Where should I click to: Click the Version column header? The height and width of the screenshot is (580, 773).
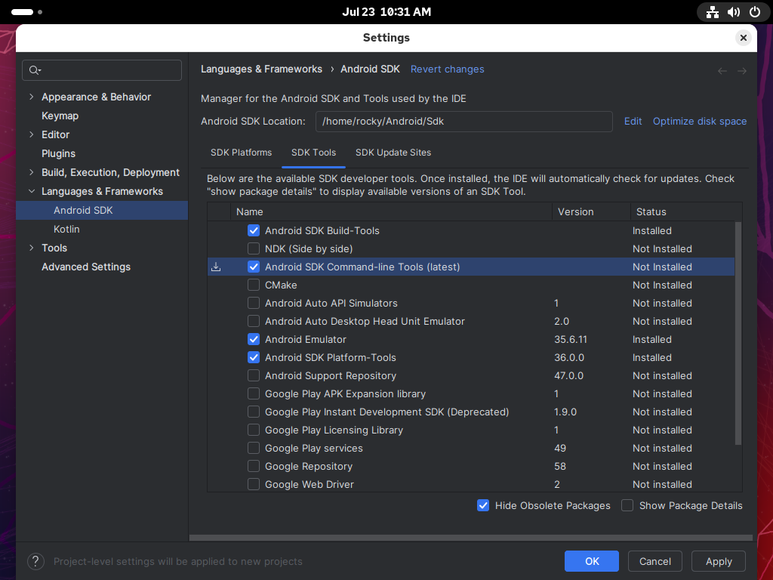(591, 211)
